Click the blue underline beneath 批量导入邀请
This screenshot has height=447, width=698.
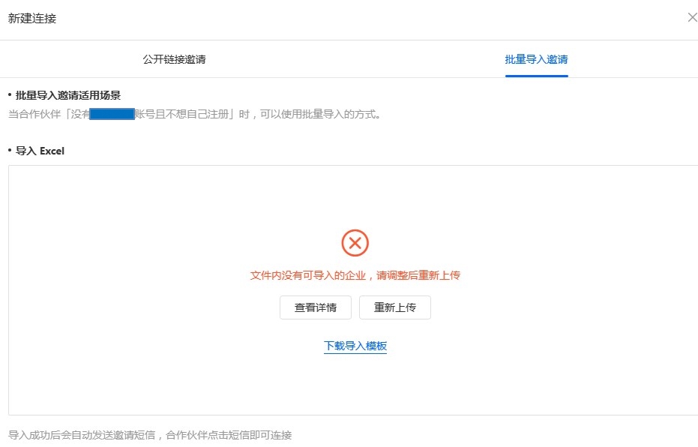(536, 76)
